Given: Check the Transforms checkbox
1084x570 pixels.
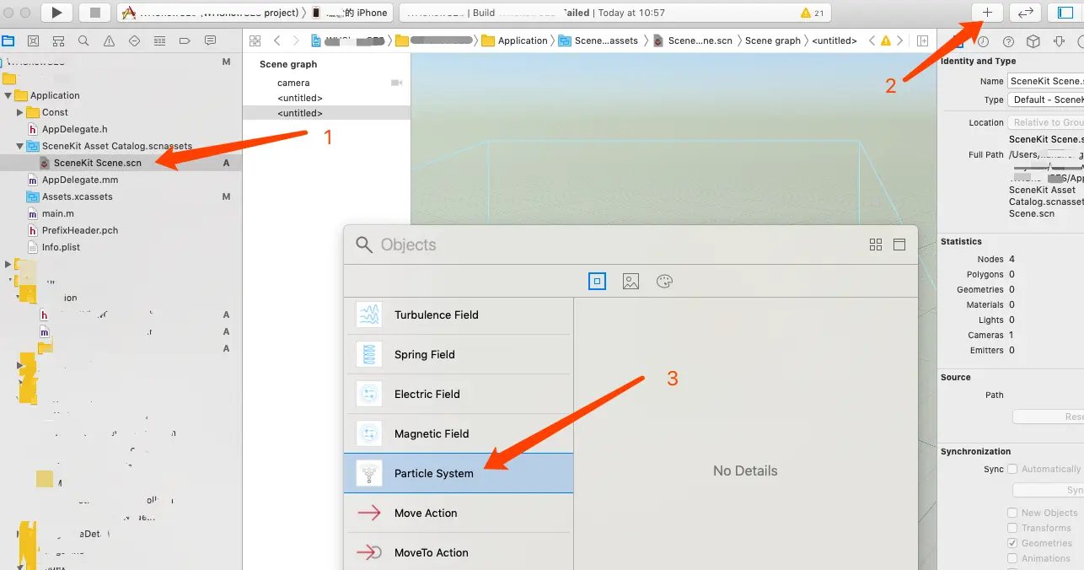Looking at the screenshot, I should 1012,528.
